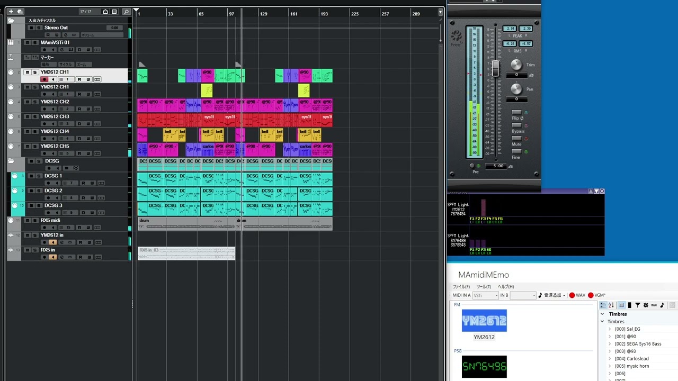678x381 pixels.
Task: Click the monitor speaker icon on YM2612 in track
Action: click(x=52, y=242)
